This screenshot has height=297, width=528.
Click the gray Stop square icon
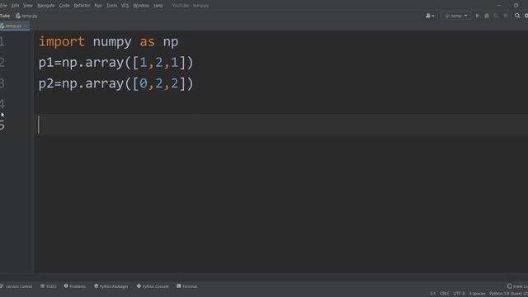coord(506,16)
